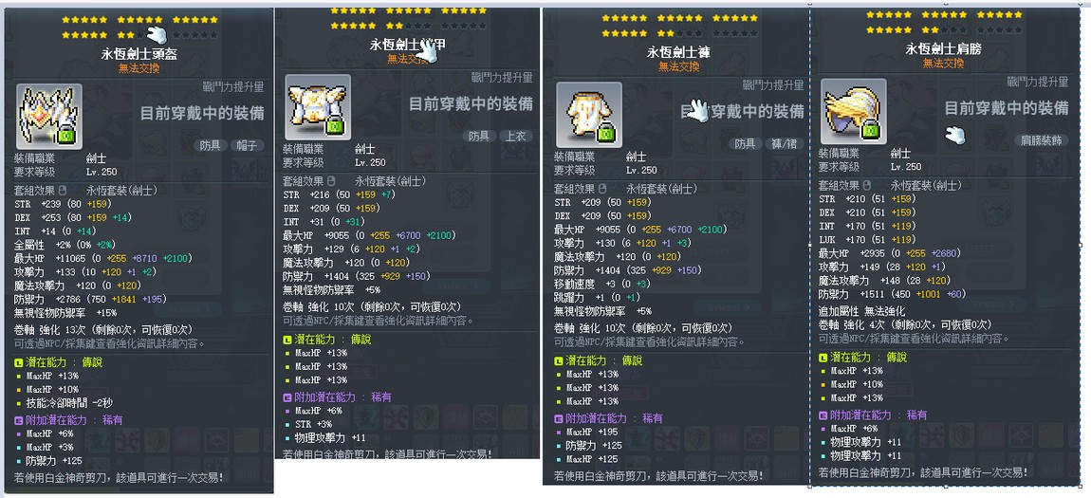
Task: Click the 永恆劍士 armor top item icon
Action: [x=317, y=107]
